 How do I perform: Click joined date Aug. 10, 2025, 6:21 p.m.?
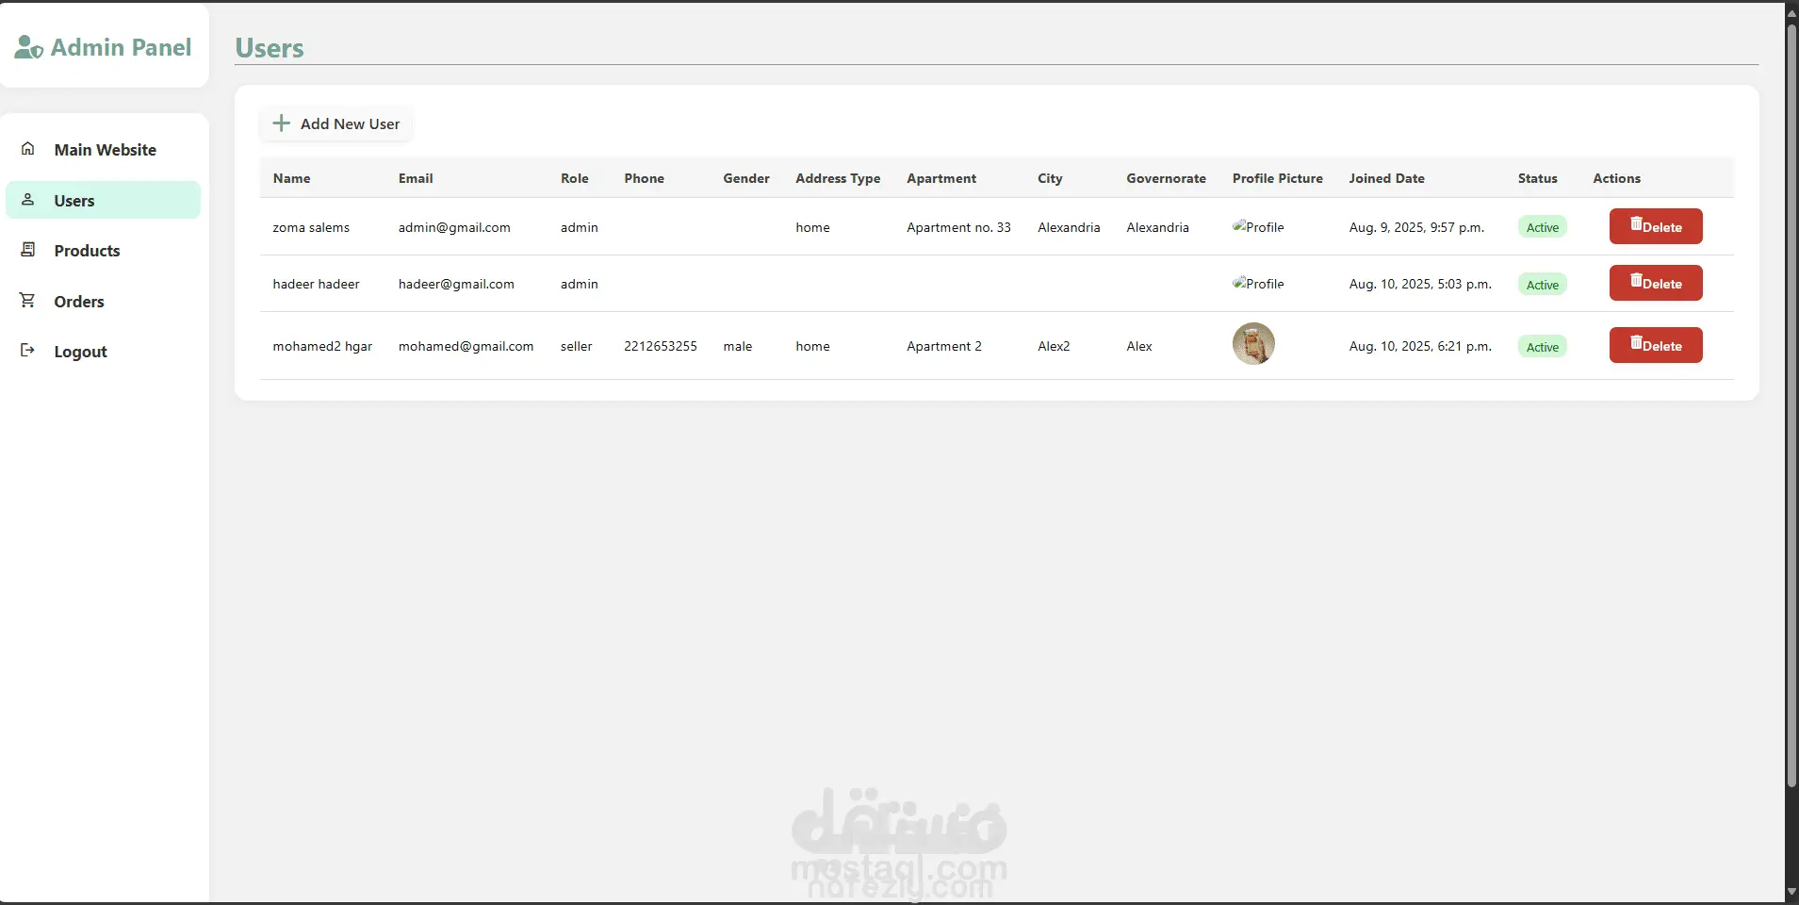[x=1420, y=346]
